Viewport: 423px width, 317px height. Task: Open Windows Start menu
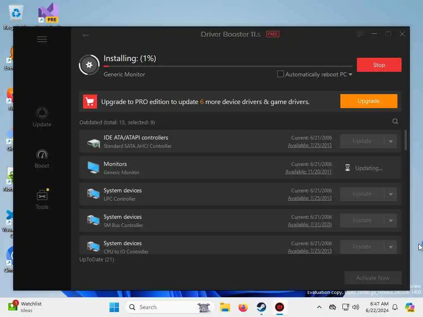coord(114,307)
